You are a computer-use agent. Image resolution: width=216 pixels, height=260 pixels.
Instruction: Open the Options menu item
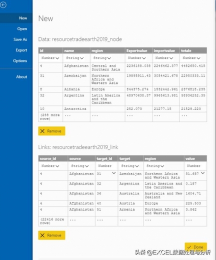pos(20,61)
